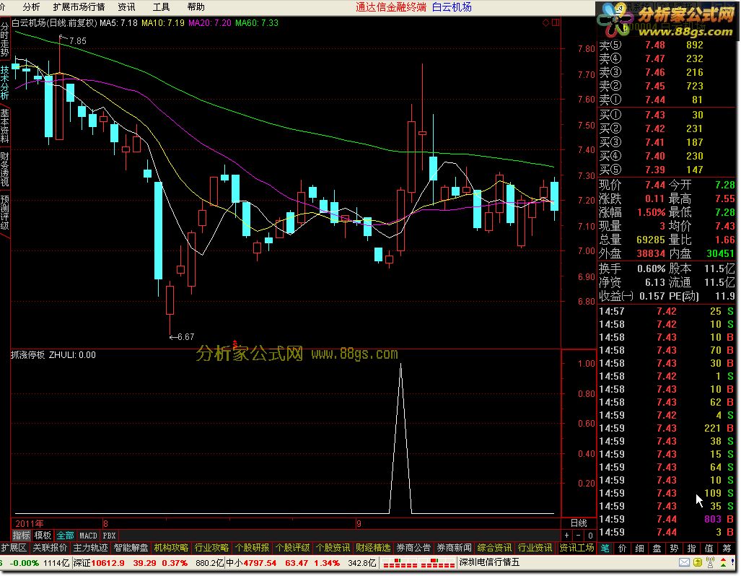Image resolution: width=741 pixels, height=576 pixels.
Task: Select the 盘 tab in quote panel
Action: pos(657,548)
